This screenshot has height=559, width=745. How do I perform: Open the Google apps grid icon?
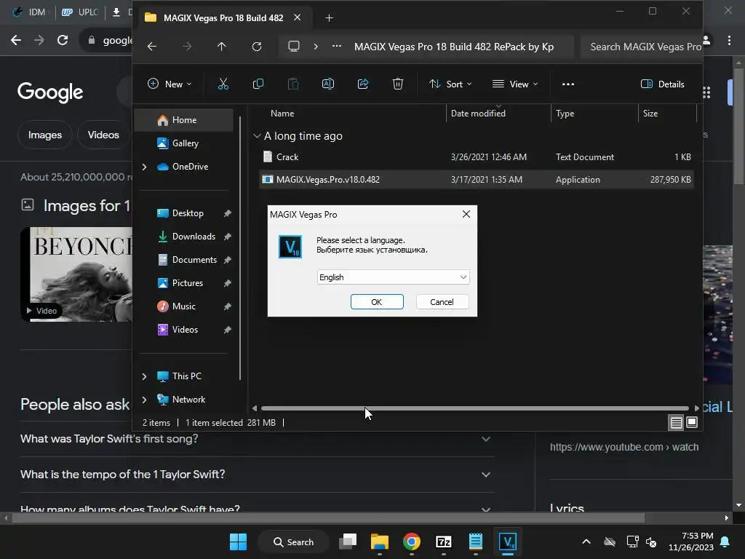pos(706,92)
